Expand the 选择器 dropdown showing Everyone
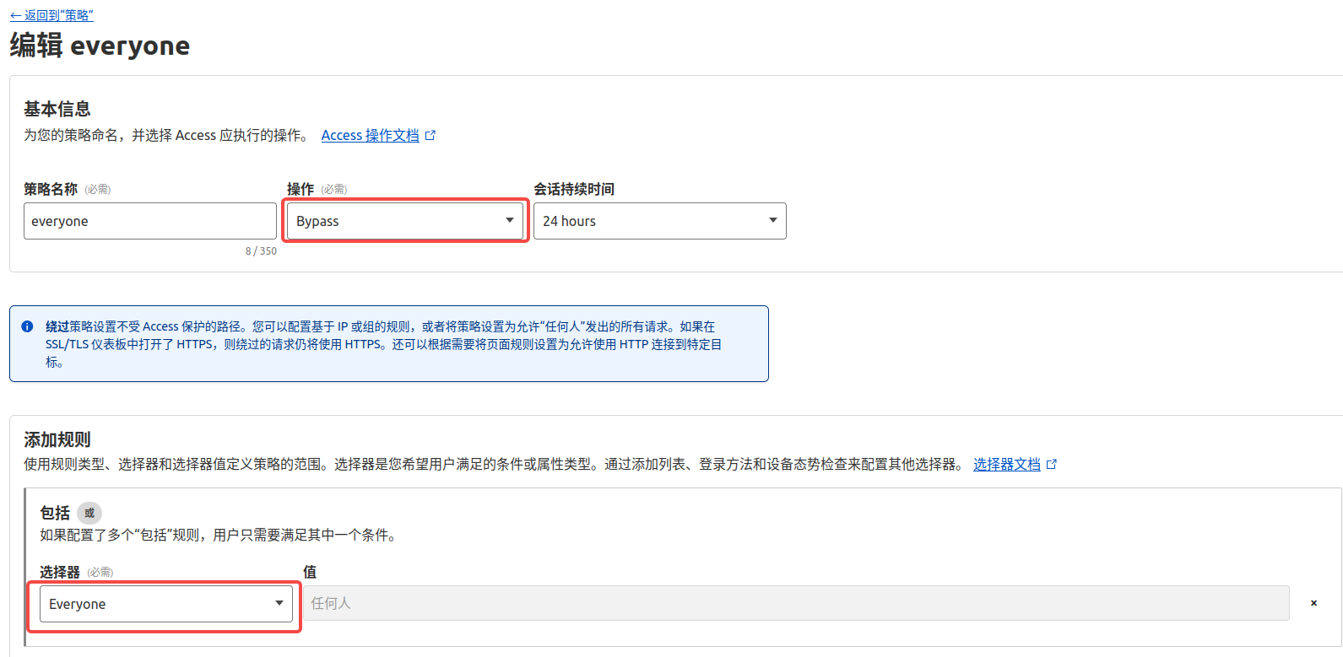The width and height of the screenshot is (1343, 657). (x=165, y=604)
